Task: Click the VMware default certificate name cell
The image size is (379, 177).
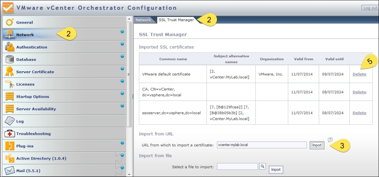Action: [173, 74]
